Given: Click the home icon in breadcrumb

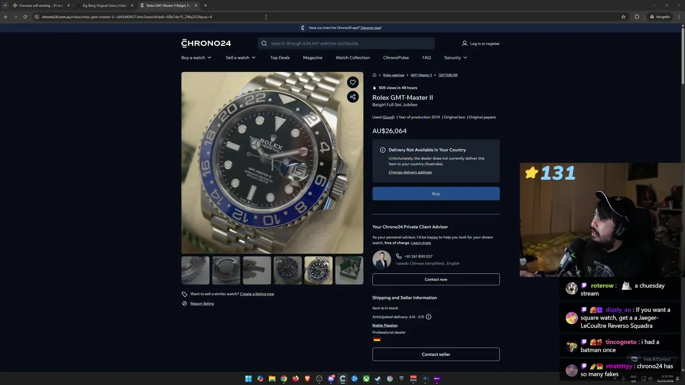Looking at the screenshot, I should tap(375, 75).
